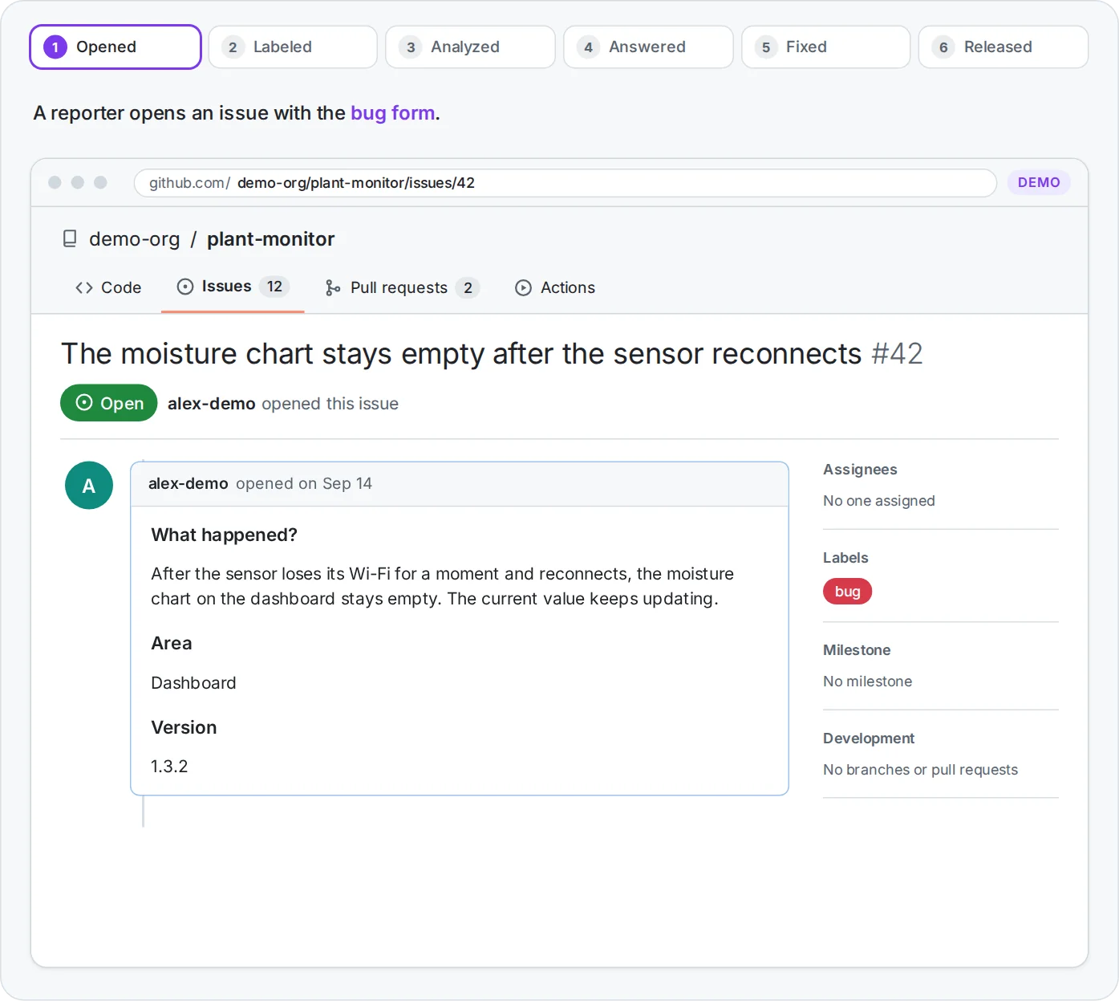The image size is (1119, 1001).
Task: Click 'No milestone' text
Action: click(x=868, y=682)
